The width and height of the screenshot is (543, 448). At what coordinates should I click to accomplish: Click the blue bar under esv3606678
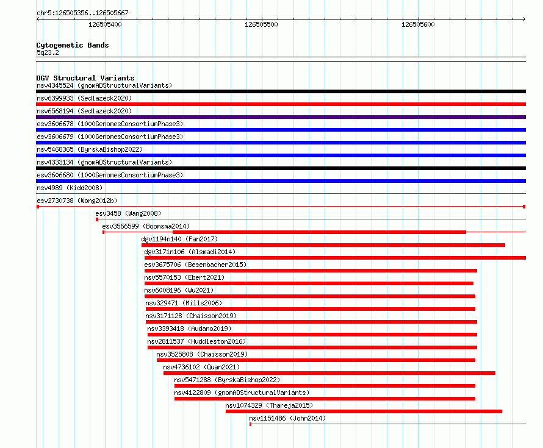click(x=281, y=130)
